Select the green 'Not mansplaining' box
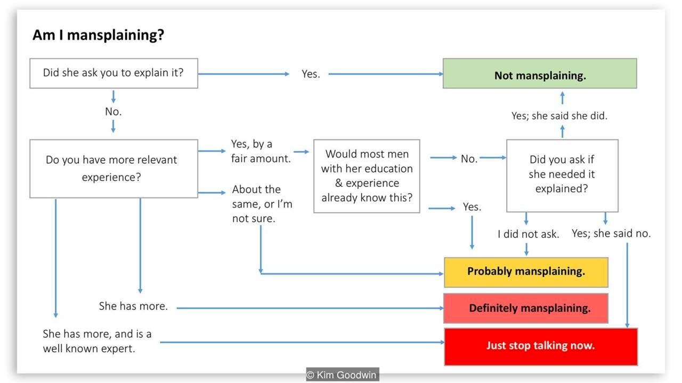Viewport: 682px width, 383px height. [x=540, y=76]
